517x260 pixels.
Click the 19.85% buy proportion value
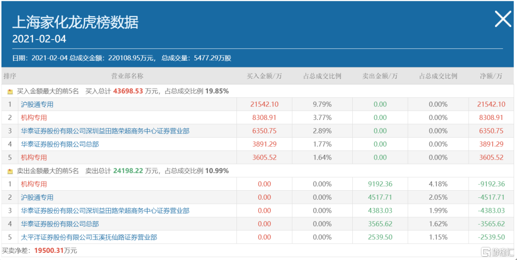tap(217, 91)
